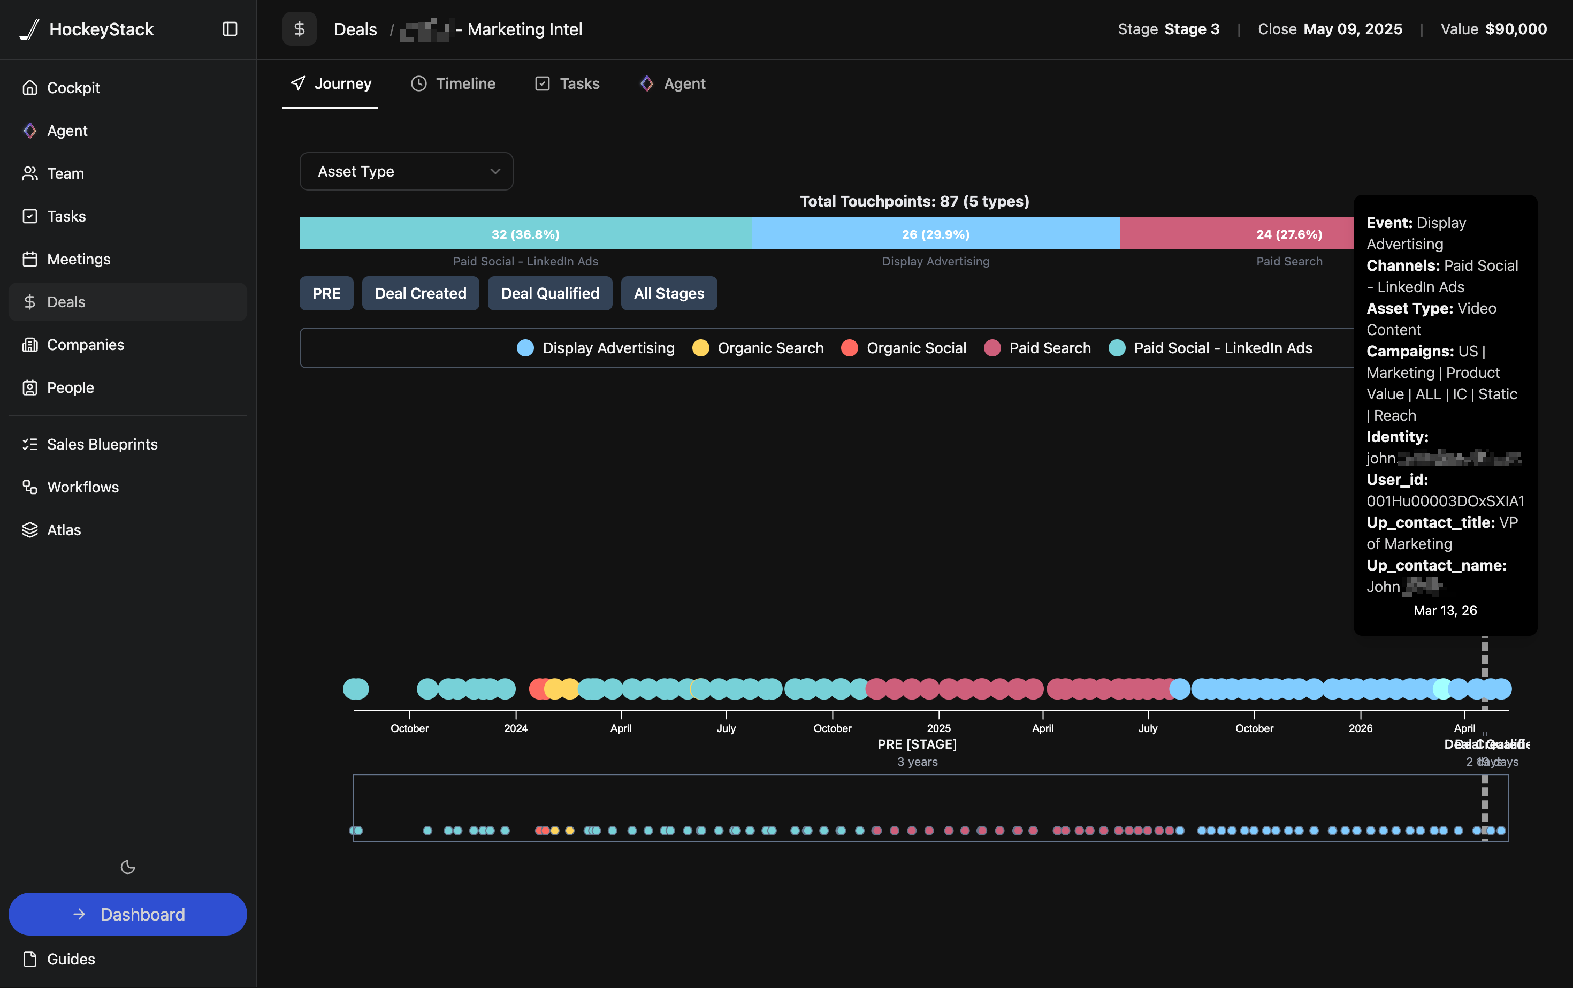
Task: Switch to the Journey tab
Action: pos(331,83)
